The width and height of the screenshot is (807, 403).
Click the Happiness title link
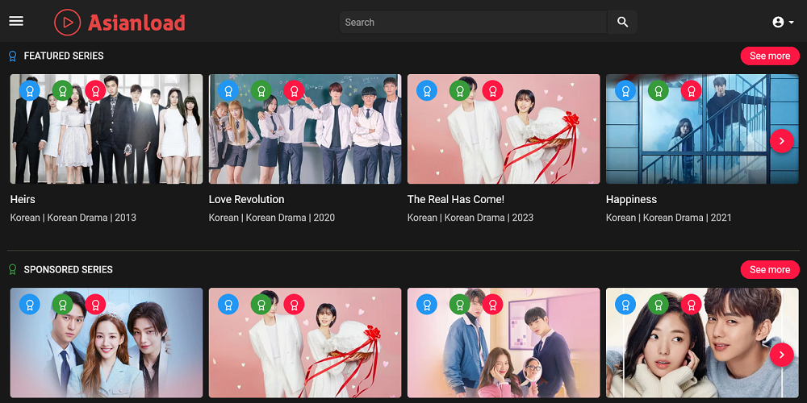(x=632, y=199)
